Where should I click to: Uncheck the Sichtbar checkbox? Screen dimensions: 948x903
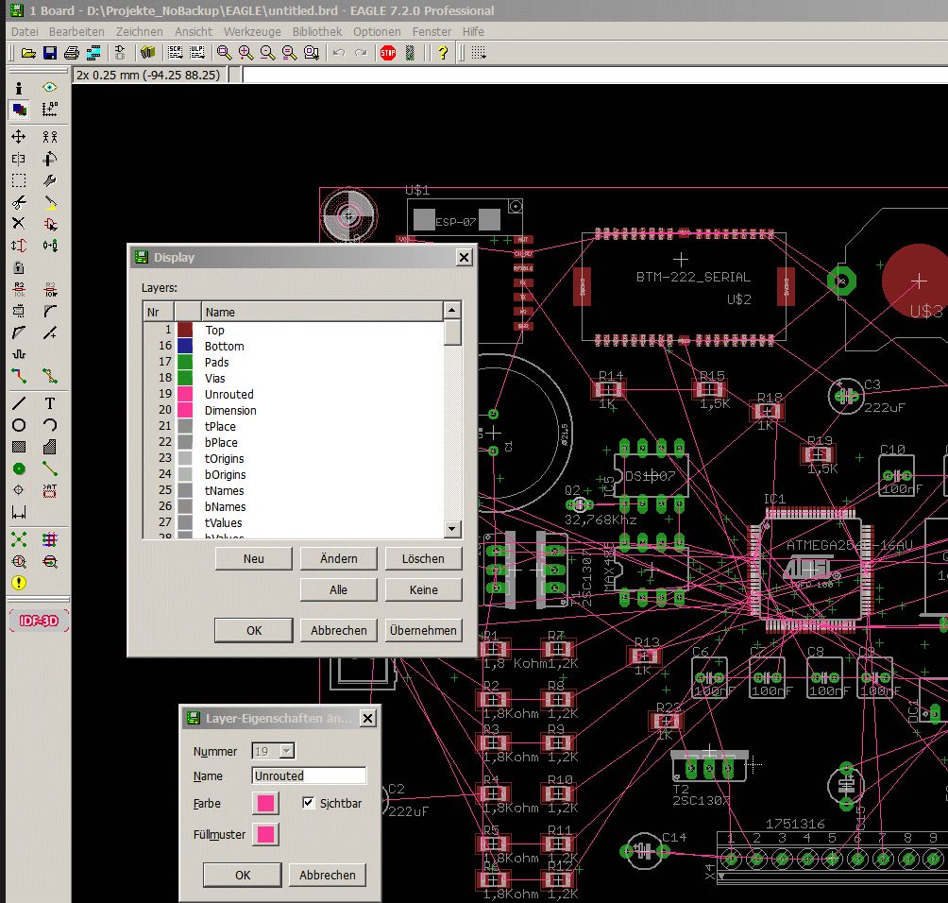click(308, 803)
